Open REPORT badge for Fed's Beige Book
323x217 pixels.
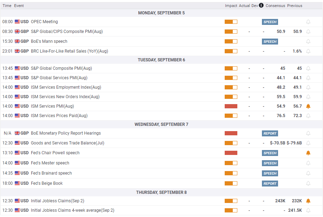(x=270, y=183)
